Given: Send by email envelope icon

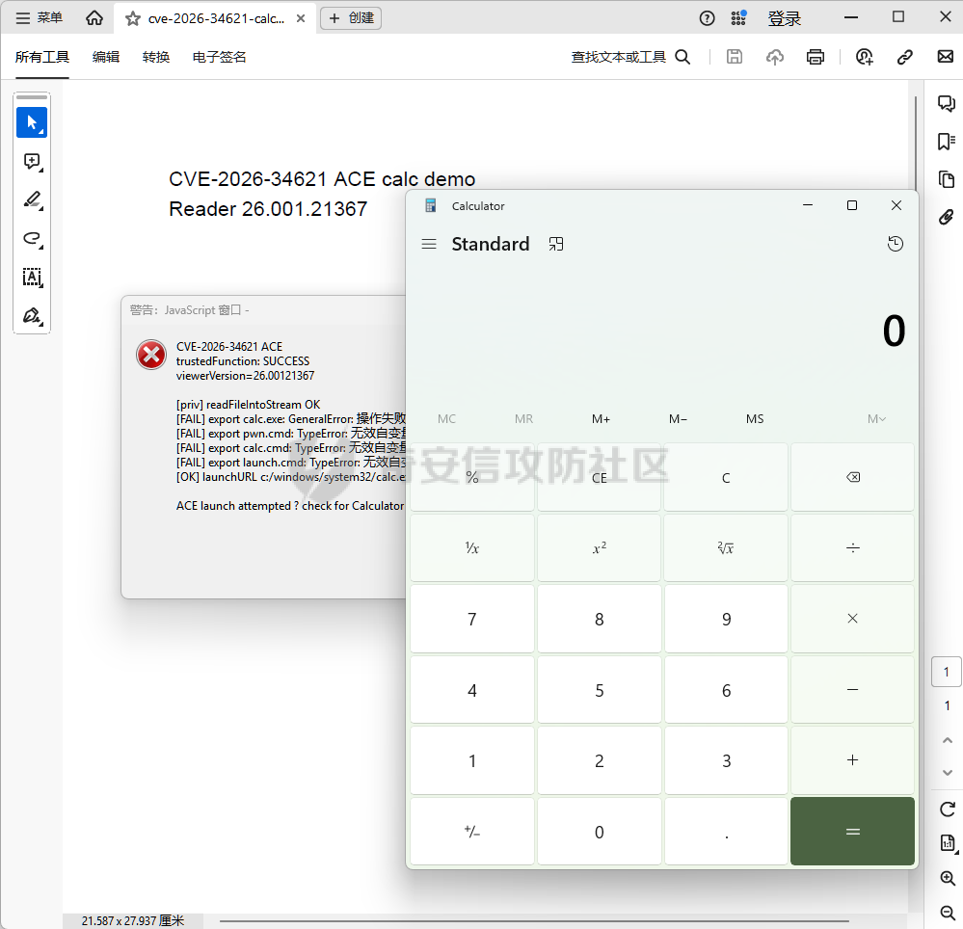Looking at the screenshot, I should [x=946, y=57].
